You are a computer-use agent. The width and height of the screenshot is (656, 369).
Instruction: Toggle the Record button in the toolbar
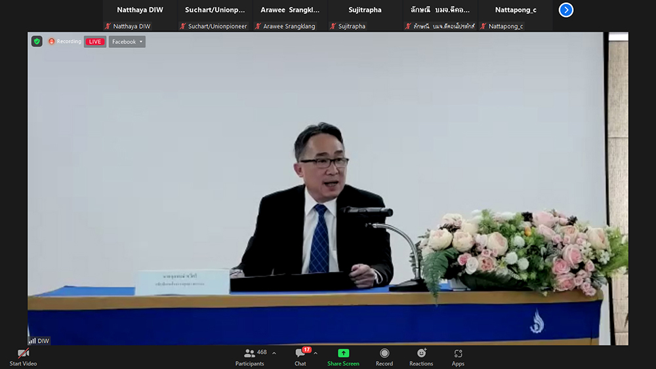[x=384, y=357]
